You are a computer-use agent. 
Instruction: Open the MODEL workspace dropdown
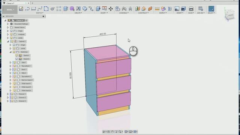click(x=10, y=10)
